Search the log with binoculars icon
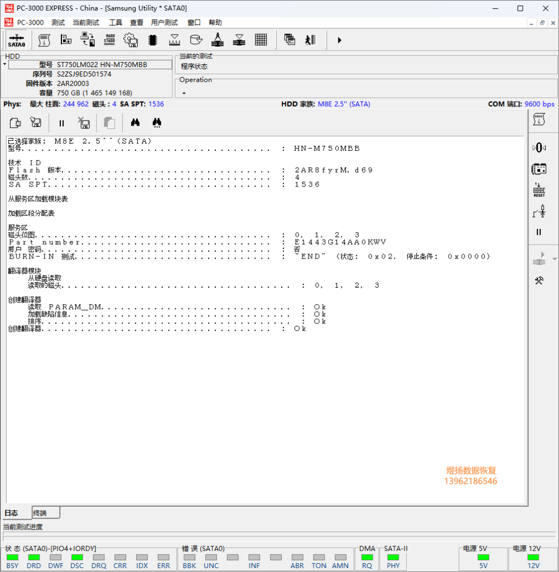Viewport: 559px width, 572px height. pos(135,122)
